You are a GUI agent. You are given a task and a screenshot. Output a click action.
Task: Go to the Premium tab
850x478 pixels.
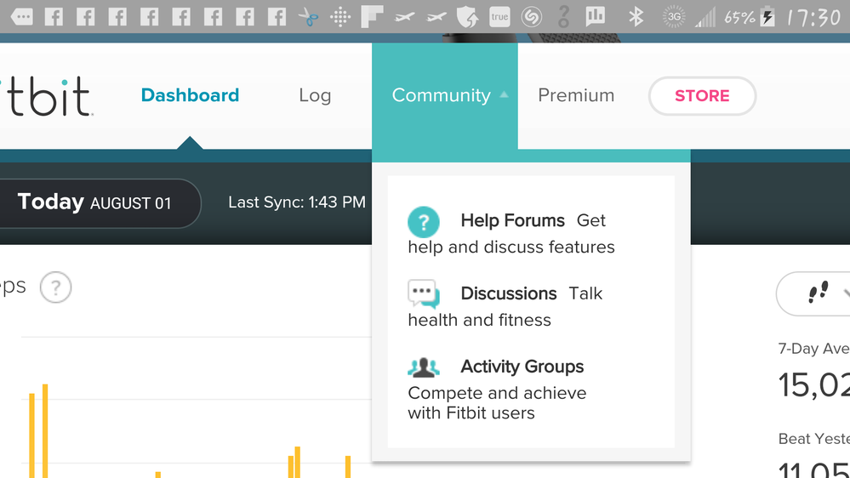click(x=576, y=95)
